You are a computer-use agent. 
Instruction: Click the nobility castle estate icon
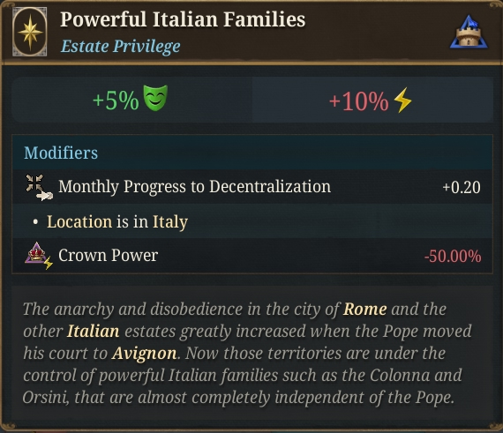click(469, 32)
